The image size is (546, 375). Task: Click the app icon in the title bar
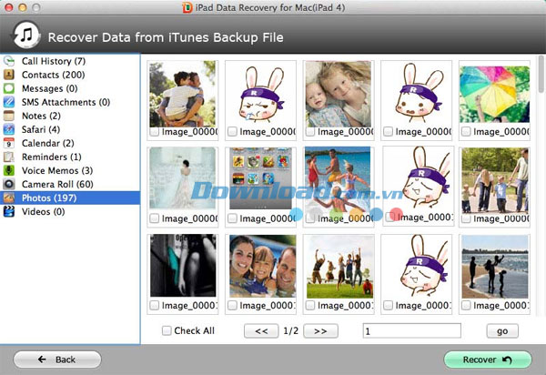187,7
